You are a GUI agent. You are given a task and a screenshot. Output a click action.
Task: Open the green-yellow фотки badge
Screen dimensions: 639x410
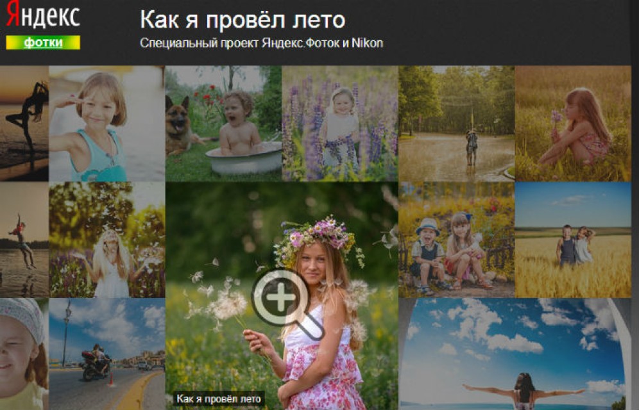pyautogui.click(x=43, y=43)
